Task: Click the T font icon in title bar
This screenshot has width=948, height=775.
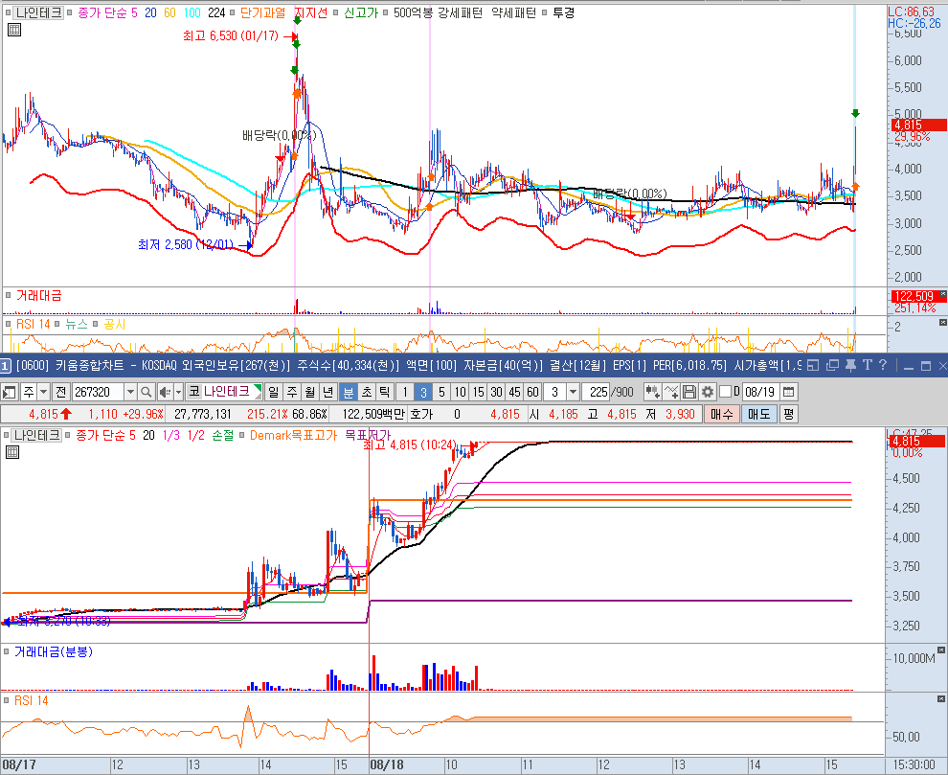Action: click(x=867, y=365)
